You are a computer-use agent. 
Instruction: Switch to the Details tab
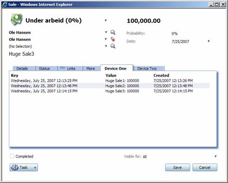click(22, 68)
